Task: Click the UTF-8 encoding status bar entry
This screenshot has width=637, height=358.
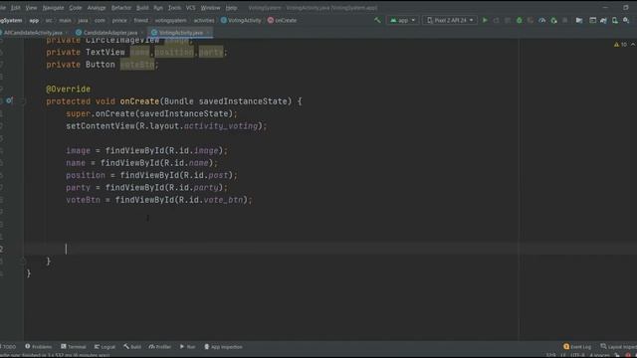Action: (577, 355)
